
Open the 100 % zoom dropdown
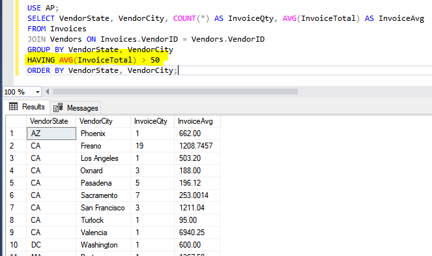38,92
